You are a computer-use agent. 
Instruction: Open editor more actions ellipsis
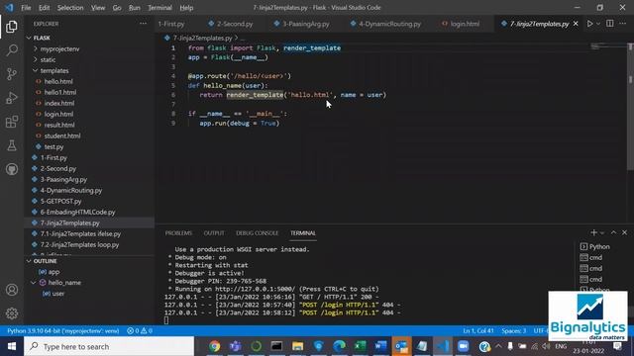pos(623,24)
